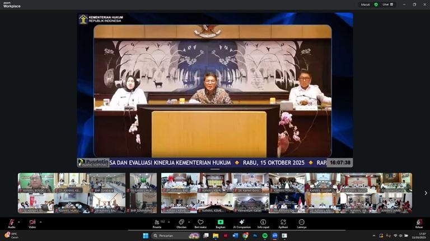Screen dimensions: 430x241
Task: Open the Peserta participants panel
Action: (x=157, y=224)
